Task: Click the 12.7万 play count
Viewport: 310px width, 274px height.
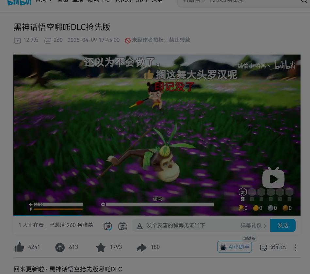Action: (26, 40)
